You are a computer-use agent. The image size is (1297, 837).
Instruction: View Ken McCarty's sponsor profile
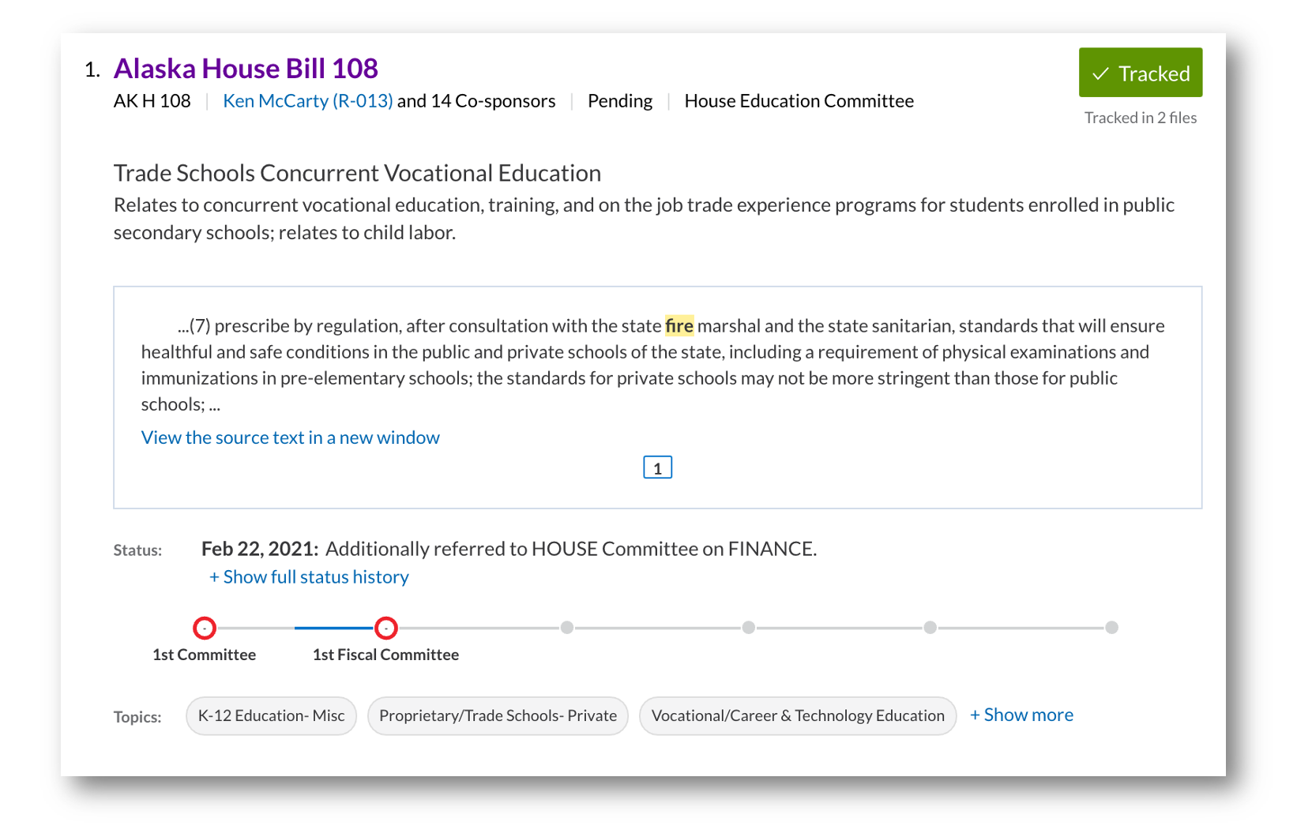point(306,100)
